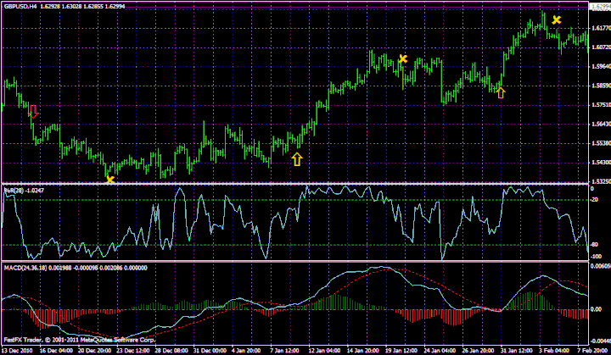Select the yellow X marker near 3 Feb peak
611x355 pixels.
557,19
